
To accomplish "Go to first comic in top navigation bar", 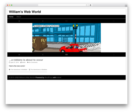I will click(19, 21).
